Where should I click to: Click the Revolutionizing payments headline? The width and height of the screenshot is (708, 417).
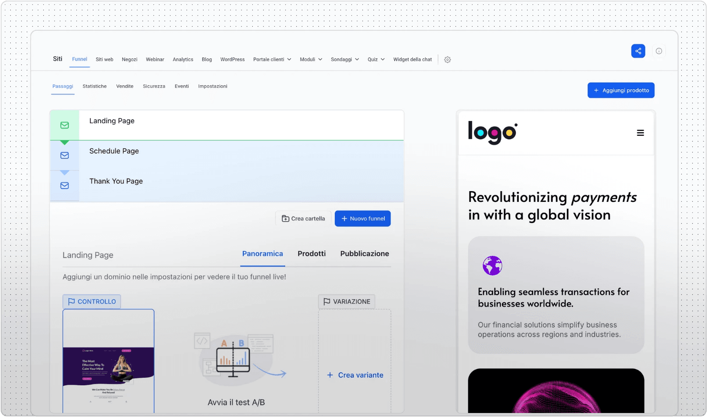(553, 206)
